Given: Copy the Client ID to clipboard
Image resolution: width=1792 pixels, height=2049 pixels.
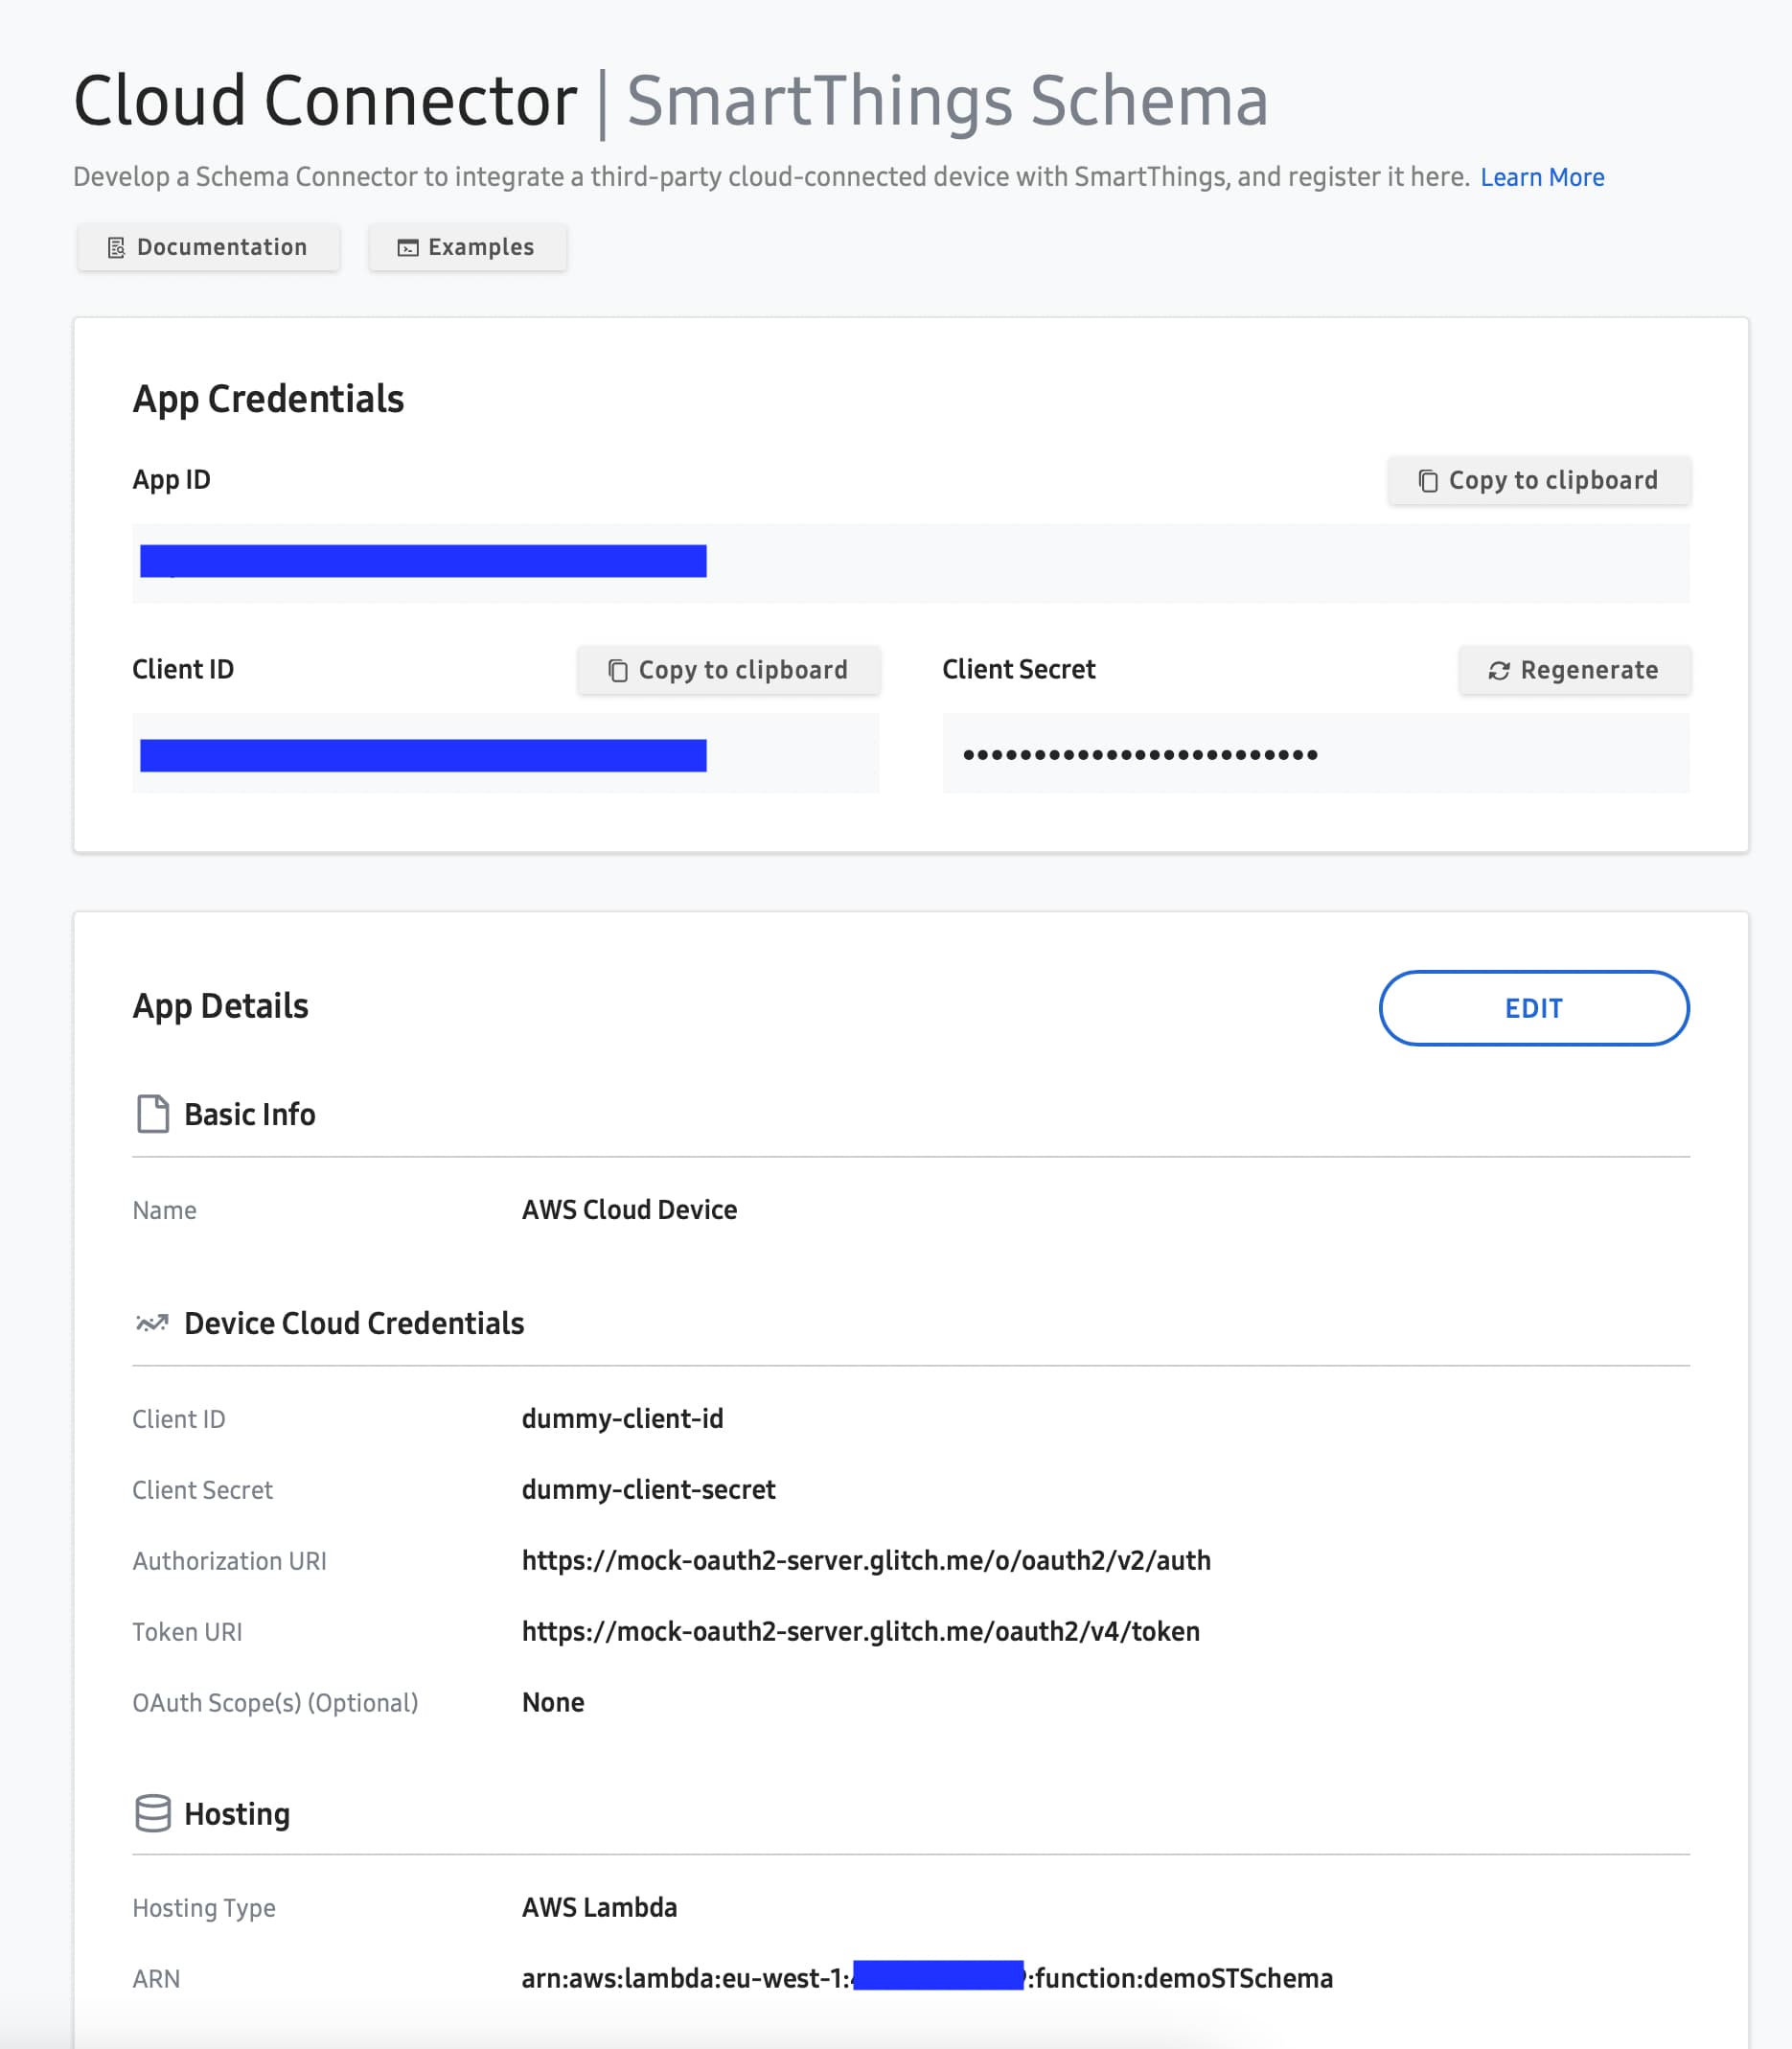Looking at the screenshot, I should [728, 670].
